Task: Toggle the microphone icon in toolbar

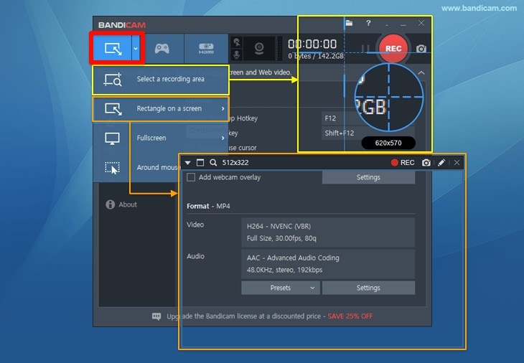Action: pos(237,55)
